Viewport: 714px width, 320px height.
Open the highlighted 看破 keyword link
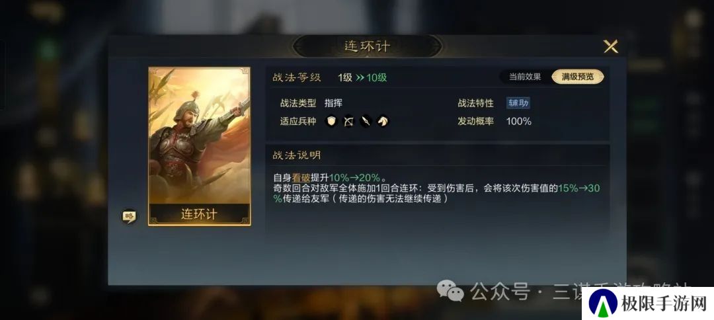tap(301, 178)
